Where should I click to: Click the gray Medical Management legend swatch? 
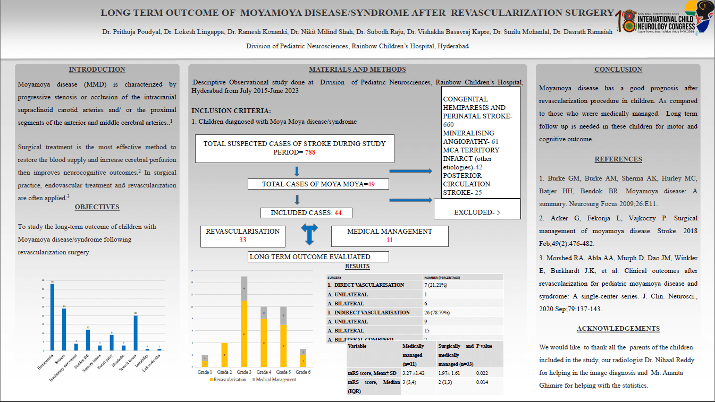[x=254, y=380]
